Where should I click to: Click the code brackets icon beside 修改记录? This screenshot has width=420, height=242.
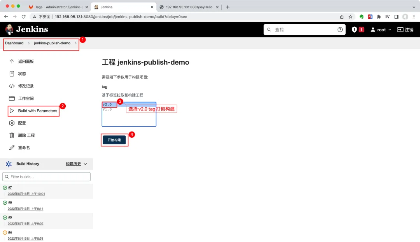click(12, 86)
